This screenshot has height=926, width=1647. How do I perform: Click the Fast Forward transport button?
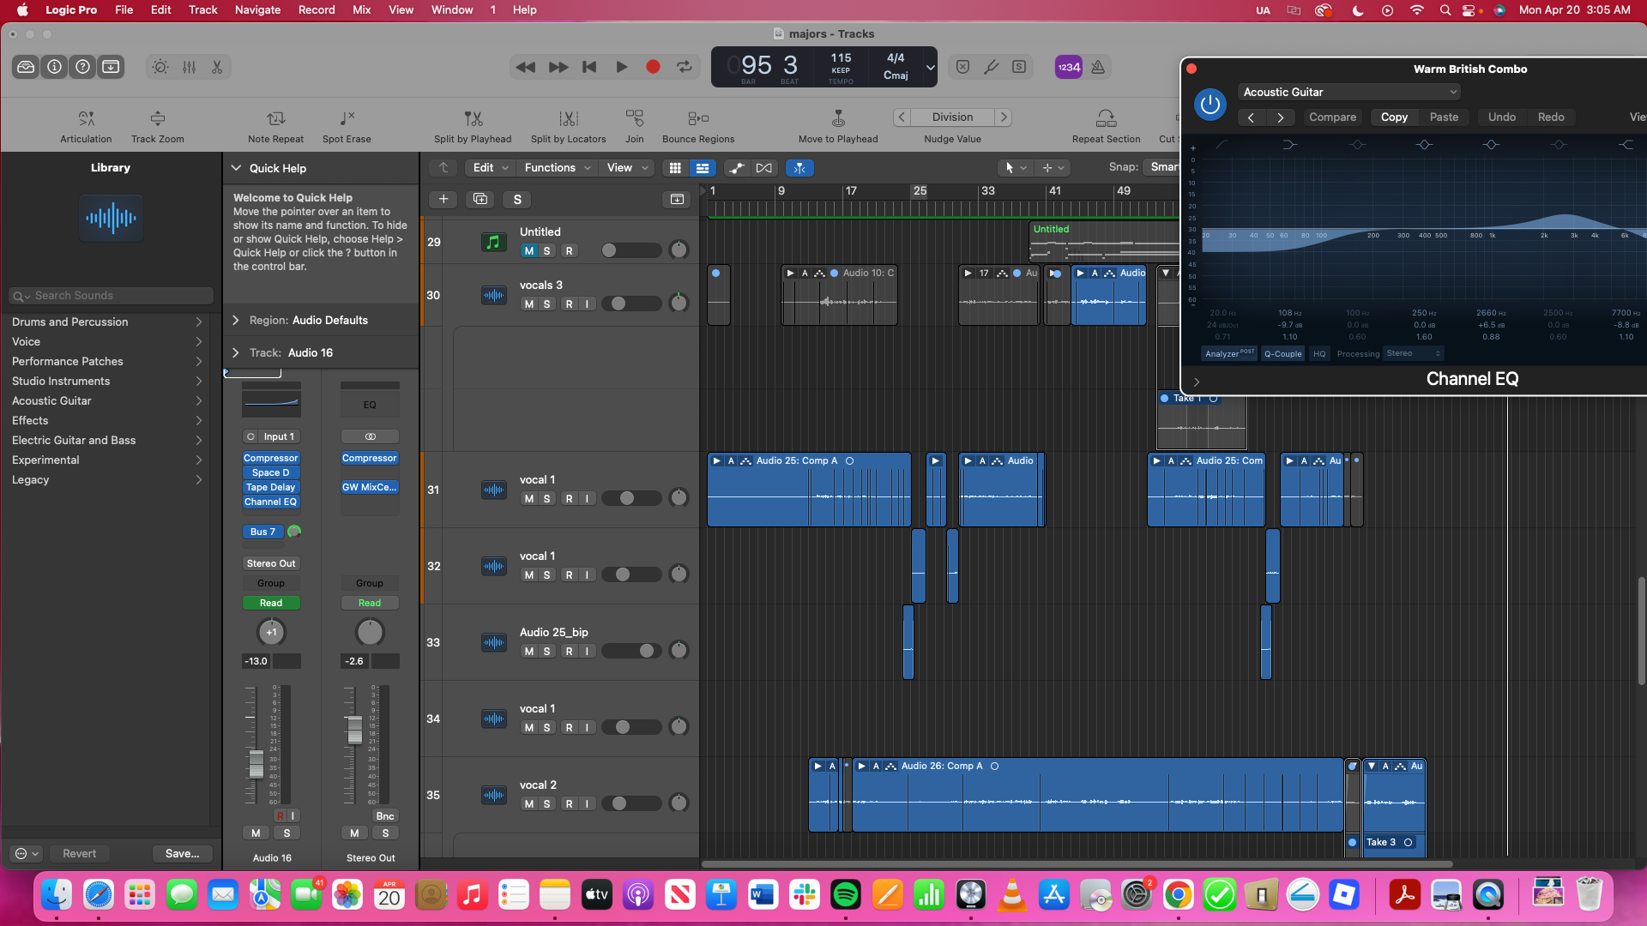pyautogui.click(x=558, y=67)
